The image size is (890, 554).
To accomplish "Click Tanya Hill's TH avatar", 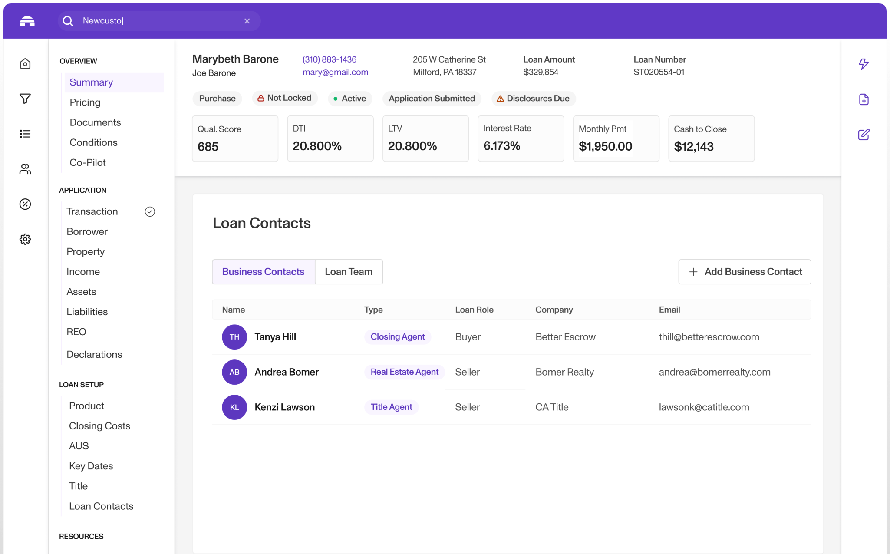I will pyautogui.click(x=234, y=337).
